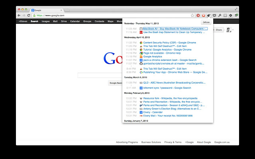This screenshot has height=159, width=255.
Task: Open 'Elvery - Calendar' link
Action: pos(153,112)
